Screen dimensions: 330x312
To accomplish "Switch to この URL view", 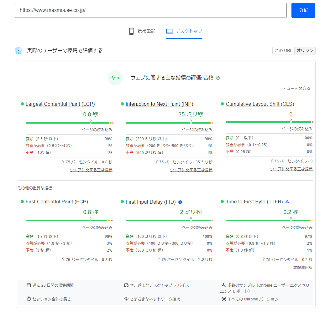I will pyautogui.click(x=283, y=51).
